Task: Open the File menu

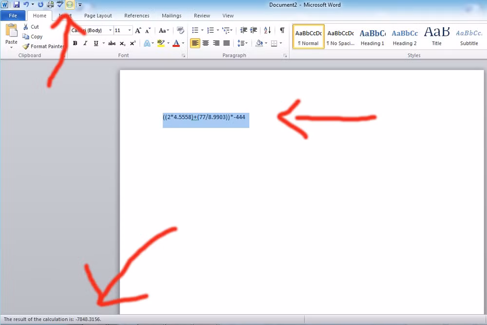Action: pos(13,15)
